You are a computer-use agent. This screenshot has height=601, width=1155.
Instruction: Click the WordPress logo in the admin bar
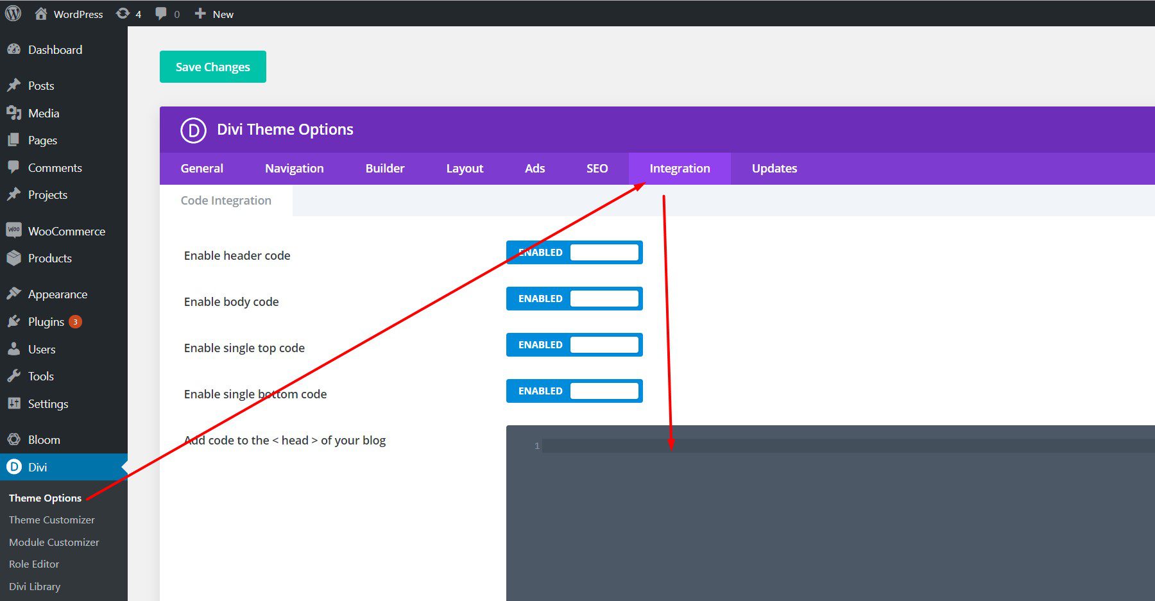click(12, 13)
